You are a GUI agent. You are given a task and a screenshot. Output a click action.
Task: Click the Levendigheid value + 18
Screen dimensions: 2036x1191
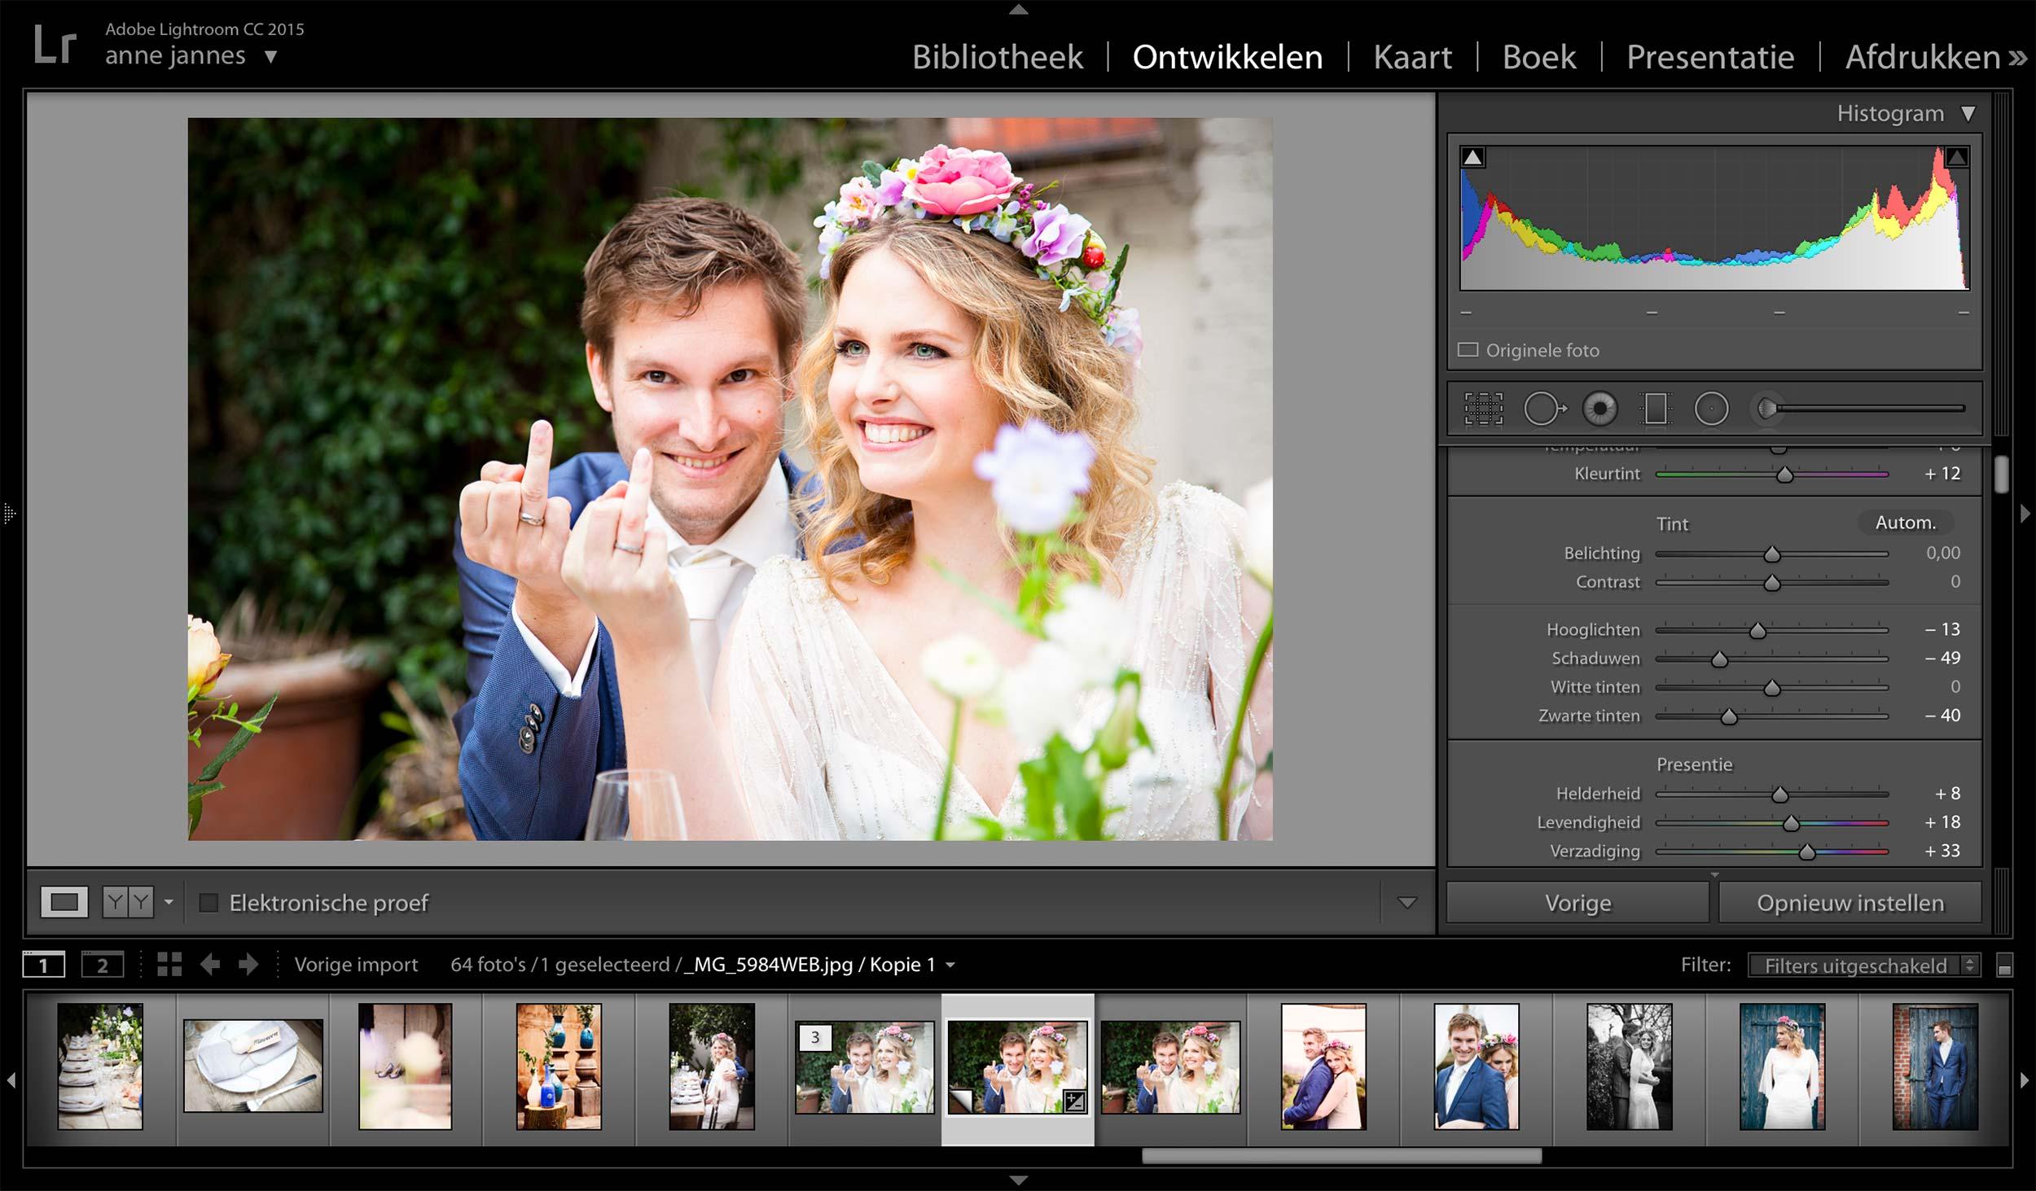1942,822
